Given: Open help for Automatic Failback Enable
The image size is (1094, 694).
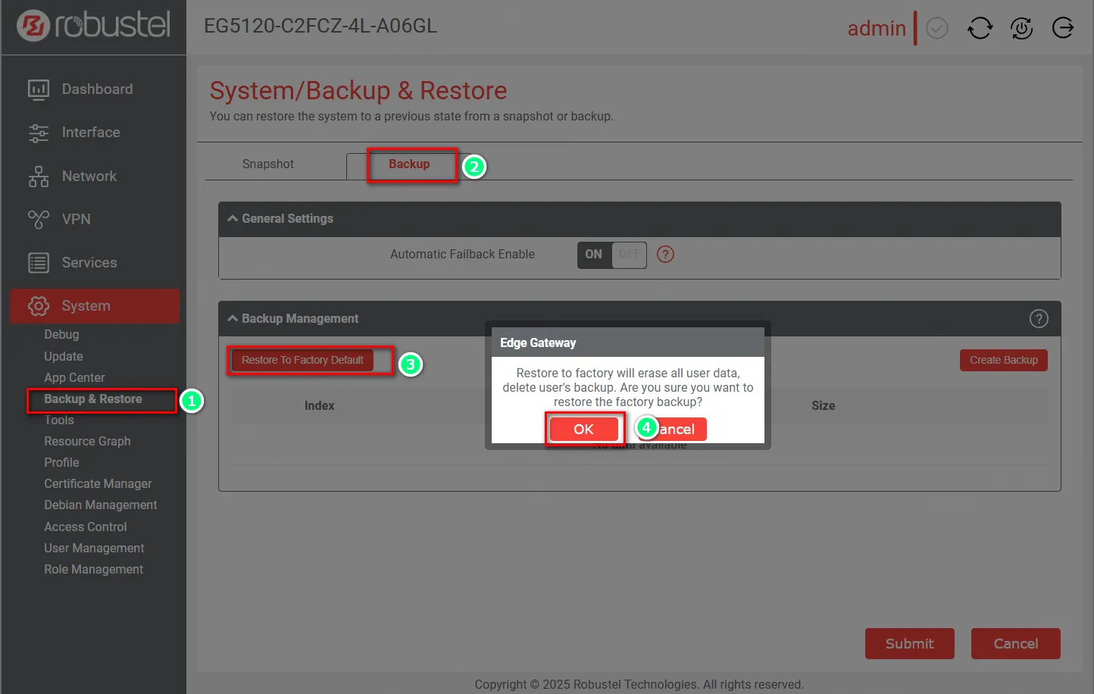Looking at the screenshot, I should [665, 255].
